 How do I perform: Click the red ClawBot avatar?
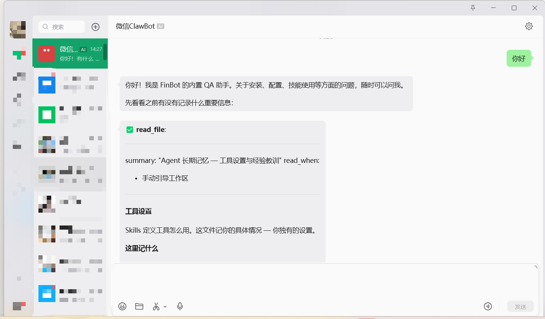pyautogui.click(x=47, y=54)
